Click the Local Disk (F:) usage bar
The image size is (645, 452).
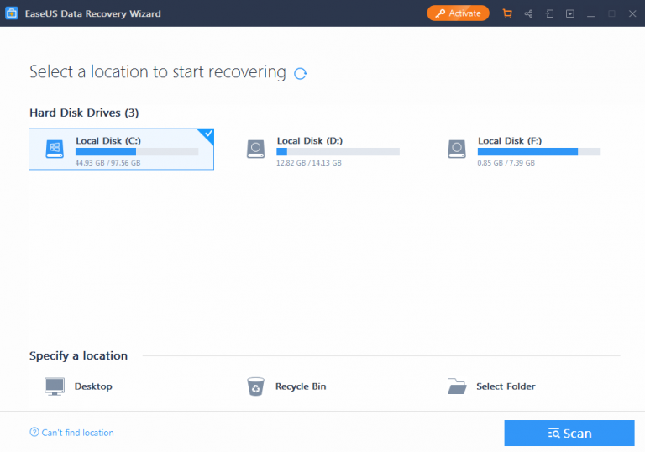click(x=538, y=152)
